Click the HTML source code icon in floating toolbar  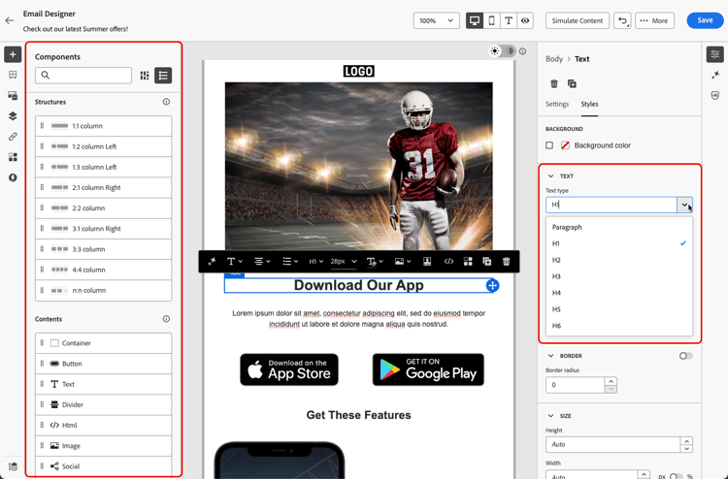click(448, 262)
